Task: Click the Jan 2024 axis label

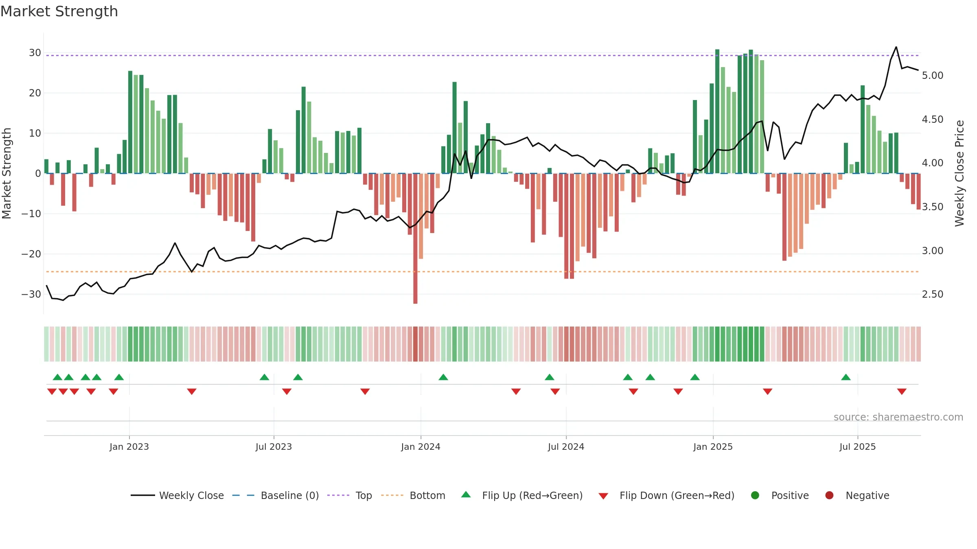Action: (x=421, y=447)
